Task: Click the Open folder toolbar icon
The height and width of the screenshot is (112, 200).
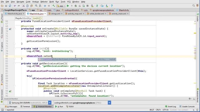Action: (2, 6)
